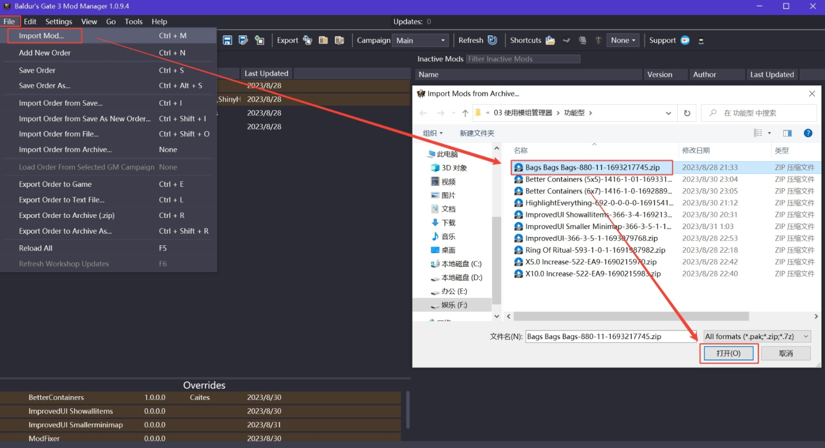Select the ModFixer row in Overrides

coord(201,438)
